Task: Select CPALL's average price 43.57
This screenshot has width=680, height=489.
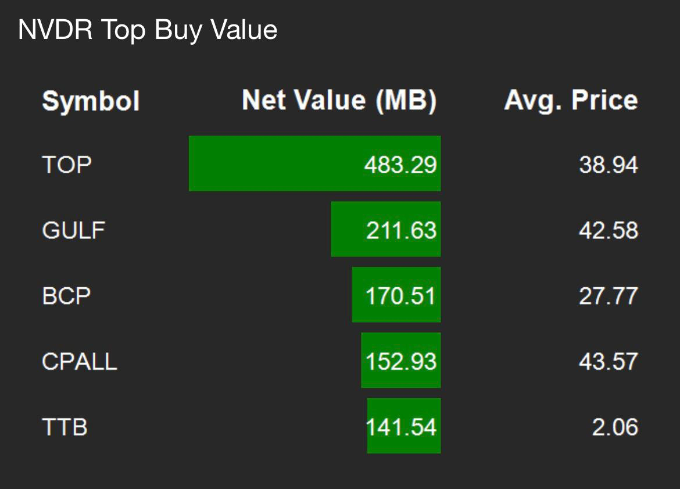Action: [x=608, y=362]
